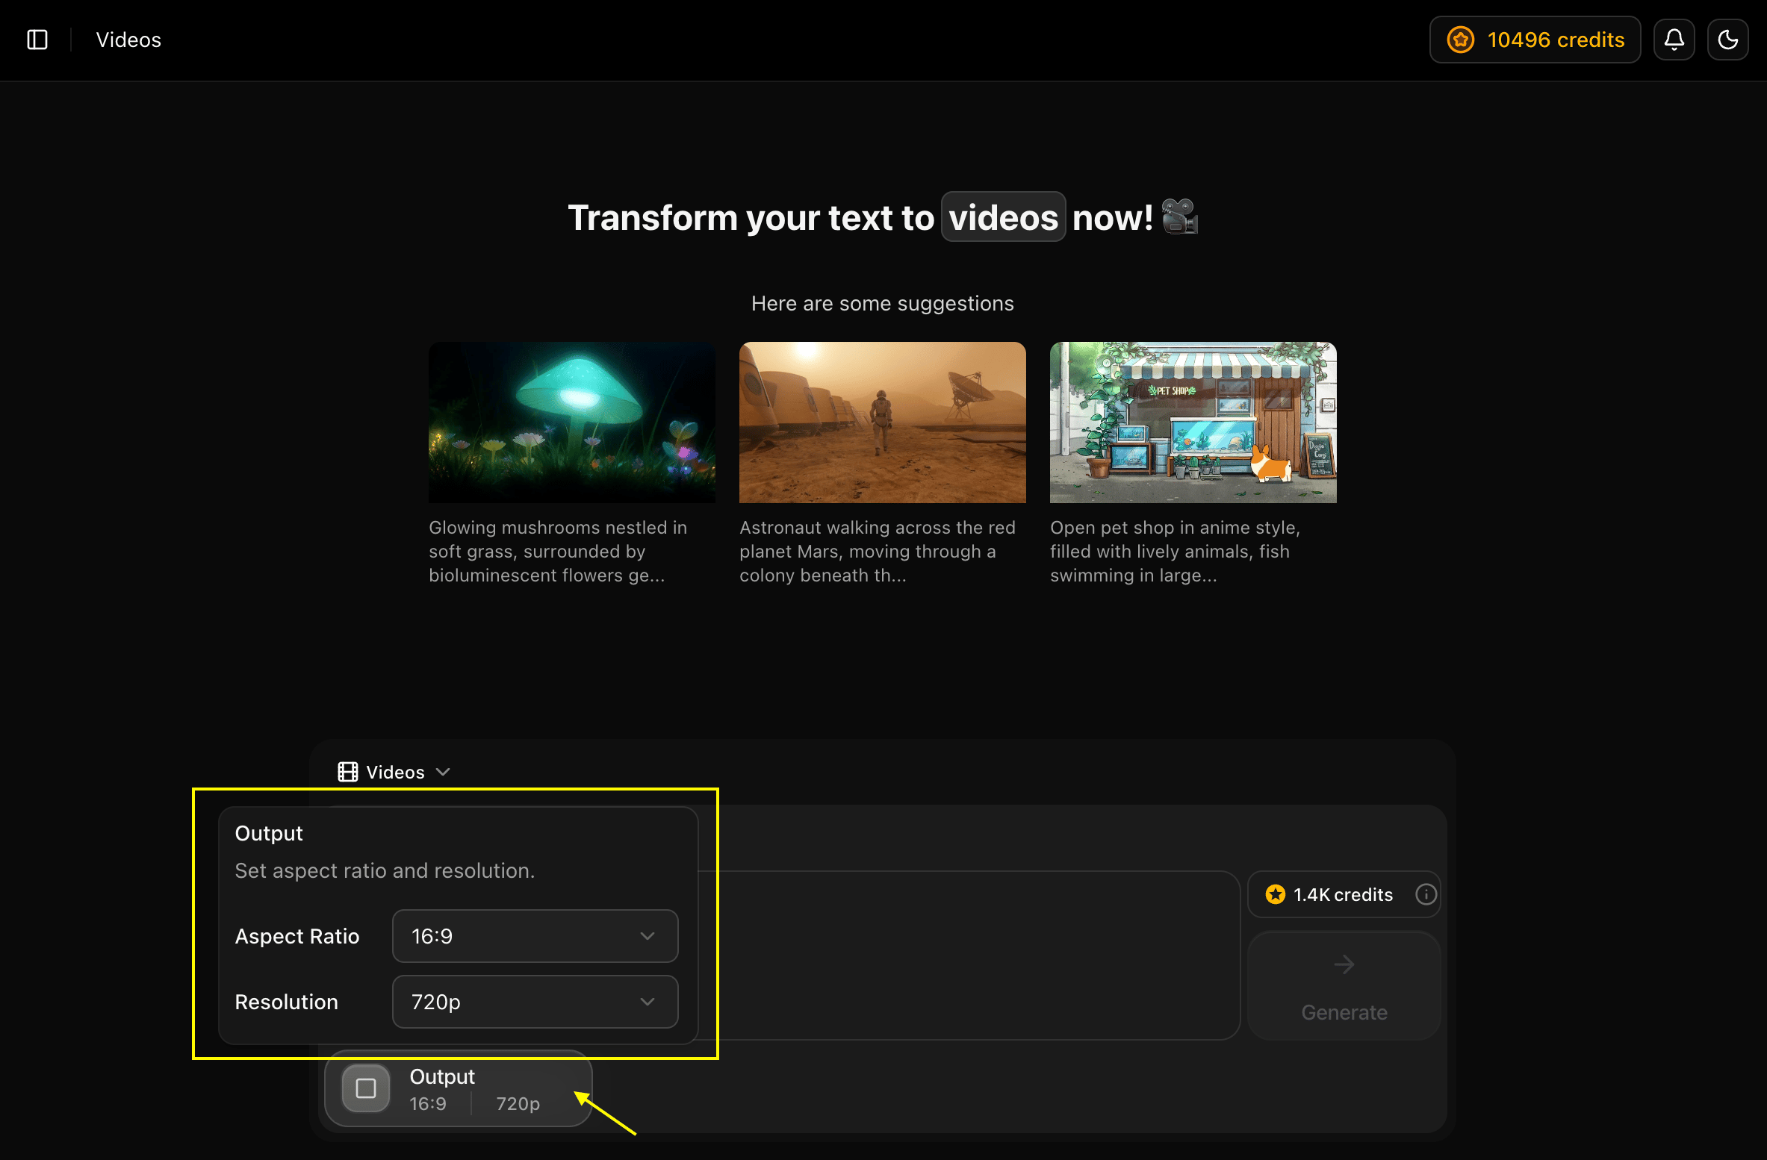This screenshot has height=1160, width=1767.
Task: Click the chevron next to Videos selector
Action: pyautogui.click(x=443, y=772)
